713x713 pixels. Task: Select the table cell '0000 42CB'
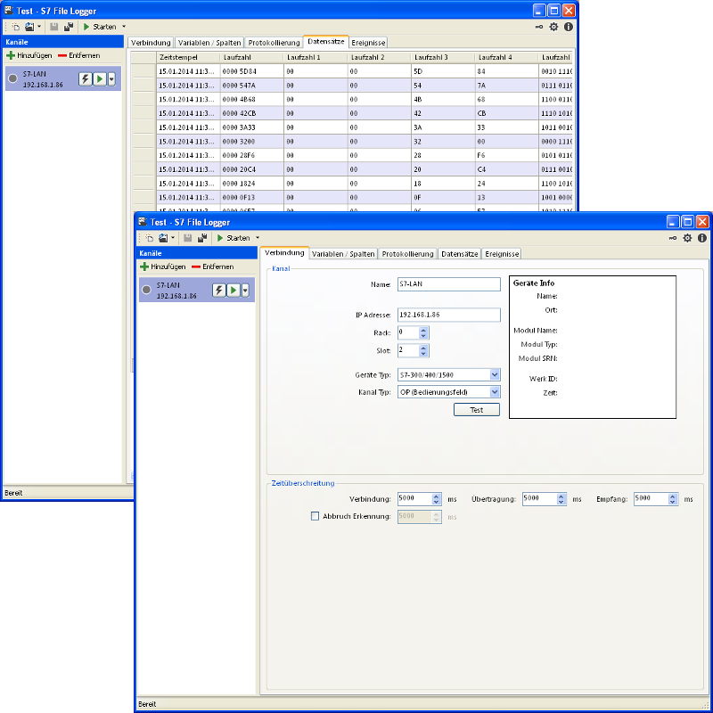pos(252,113)
